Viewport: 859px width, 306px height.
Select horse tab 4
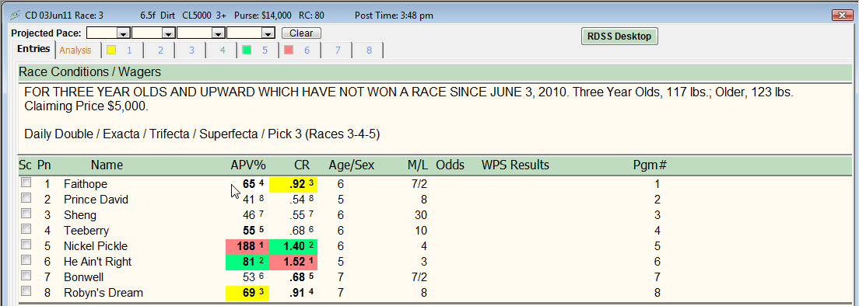pos(223,50)
